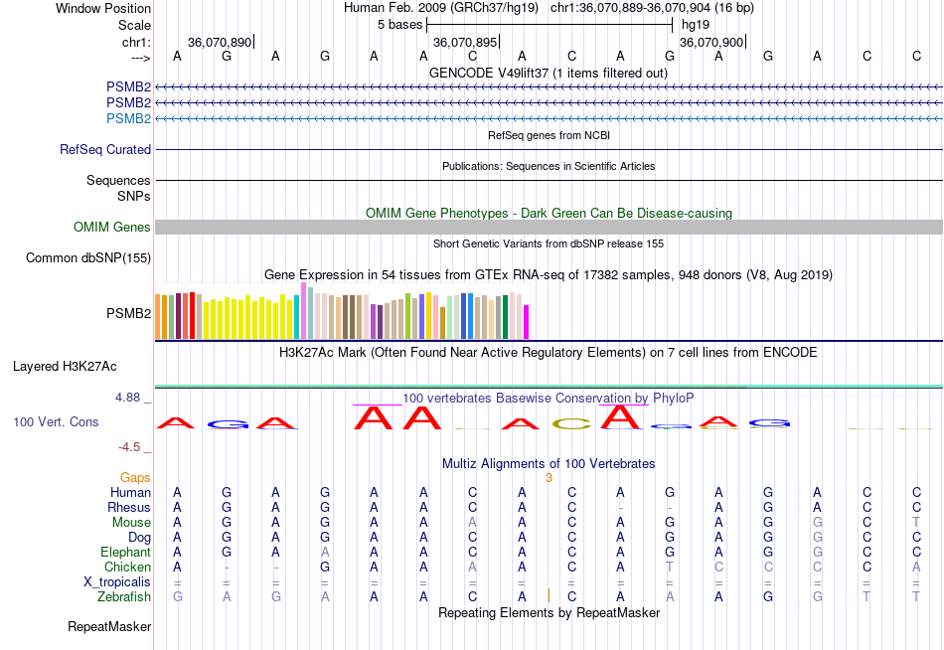Open the OMIM Genes track label
This screenshot has width=944, height=650.
click(112, 228)
